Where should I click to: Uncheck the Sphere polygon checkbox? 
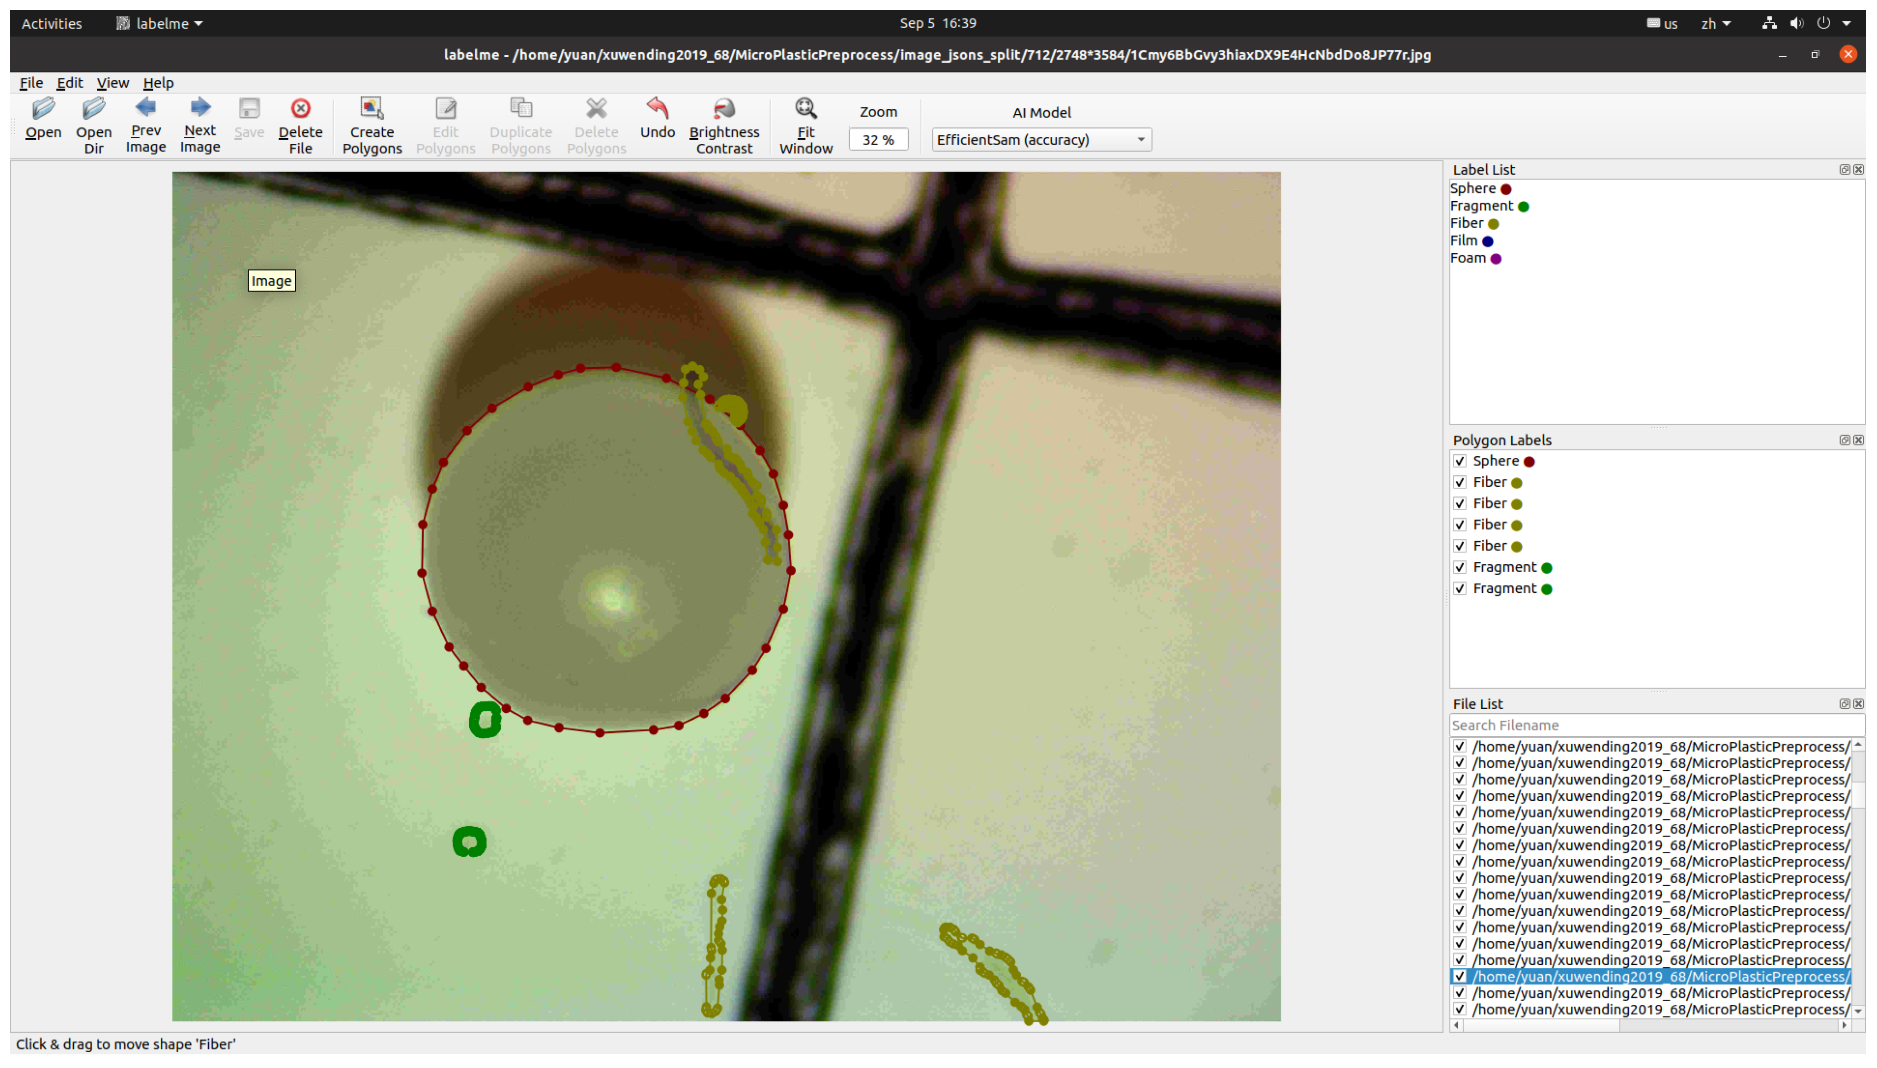click(1460, 462)
